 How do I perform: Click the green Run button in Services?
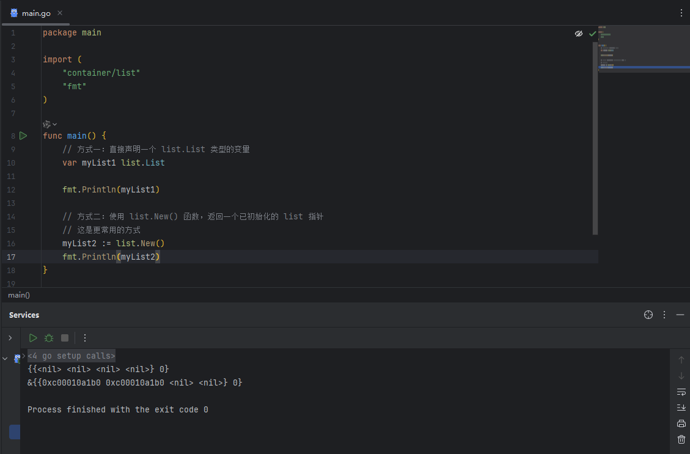[x=33, y=338]
